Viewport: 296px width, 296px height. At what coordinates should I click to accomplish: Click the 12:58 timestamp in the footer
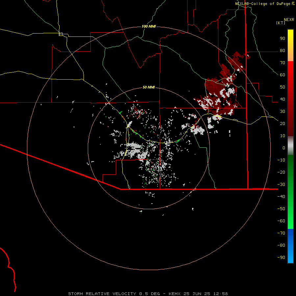pyautogui.click(x=220, y=294)
